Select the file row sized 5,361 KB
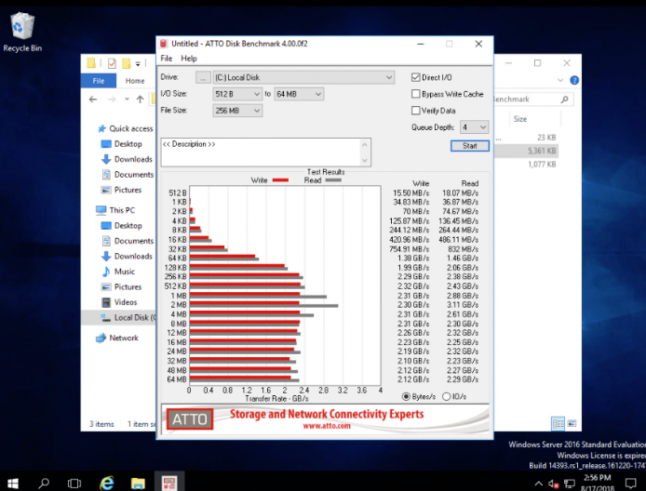This screenshot has height=491, width=646. coord(527,151)
